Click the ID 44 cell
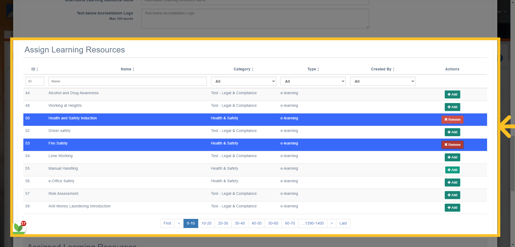Viewport: 515px width, 247px height. [x=27, y=93]
